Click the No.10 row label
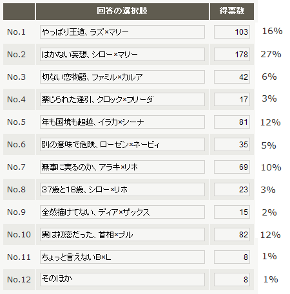This screenshot has height=294, width=290. 19,235
